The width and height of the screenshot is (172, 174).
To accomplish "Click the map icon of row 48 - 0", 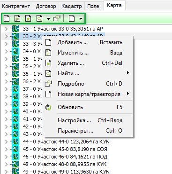I will [15, 164].
